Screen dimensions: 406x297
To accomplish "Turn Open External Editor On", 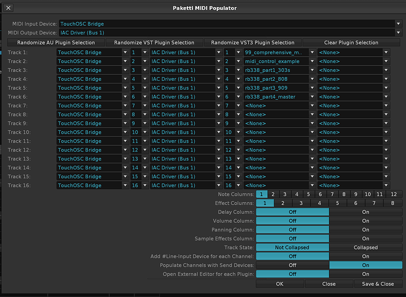I will (x=366, y=274).
